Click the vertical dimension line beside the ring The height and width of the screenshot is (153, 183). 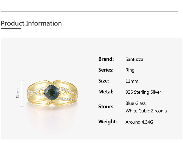22,93
